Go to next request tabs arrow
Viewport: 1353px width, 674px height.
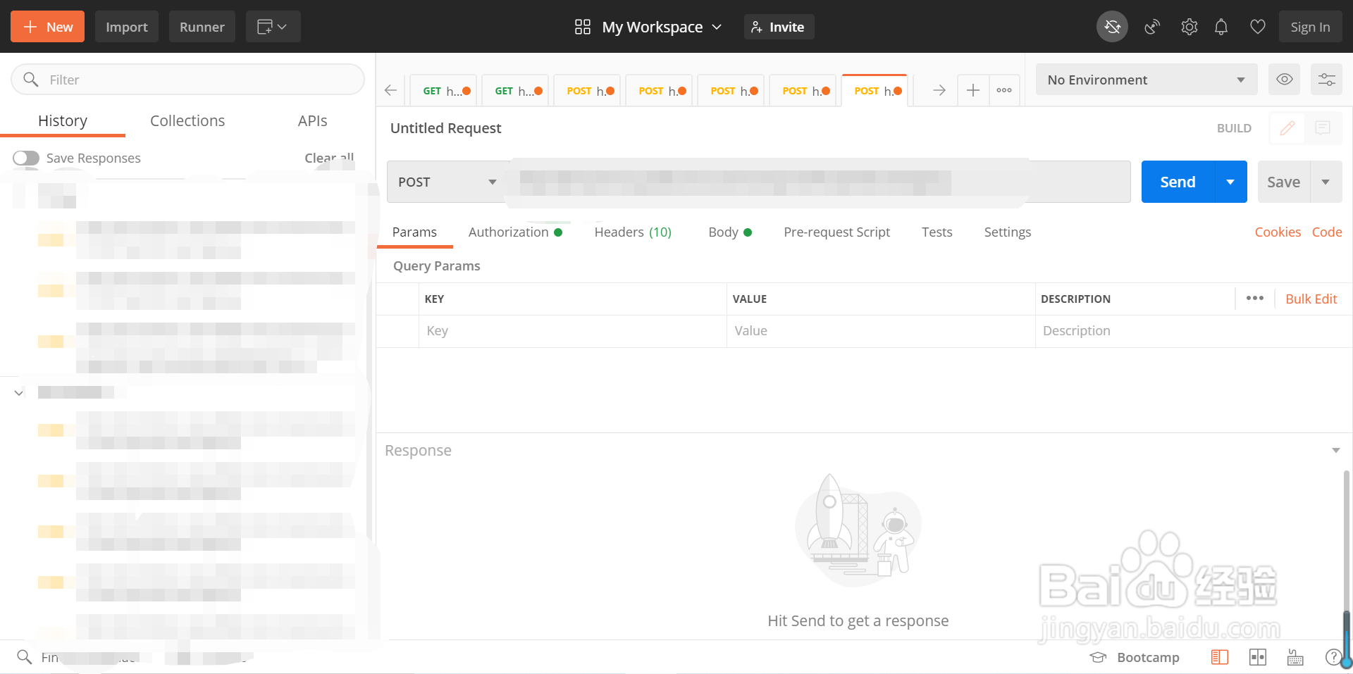939,90
